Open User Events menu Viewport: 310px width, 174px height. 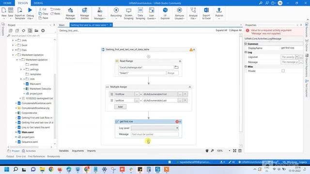152,13
